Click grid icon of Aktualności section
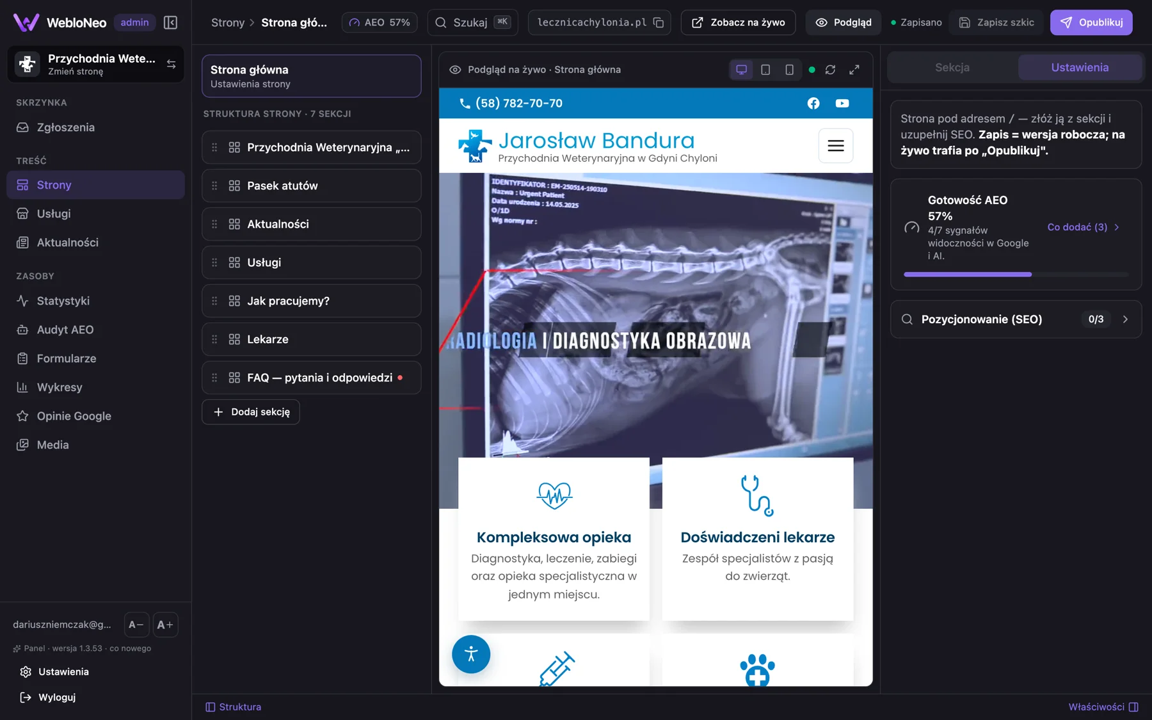 (x=234, y=224)
